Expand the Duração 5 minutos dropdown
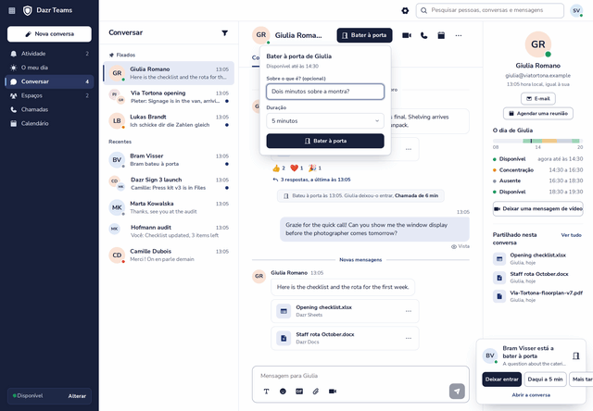This screenshot has height=411, width=593. pyautogui.click(x=325, y=121)
